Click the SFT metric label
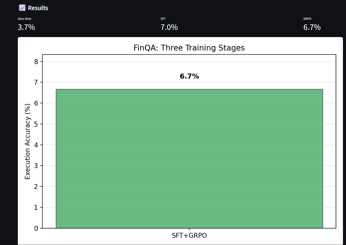This screenshot has width=346, height=245. pos(163,19)
